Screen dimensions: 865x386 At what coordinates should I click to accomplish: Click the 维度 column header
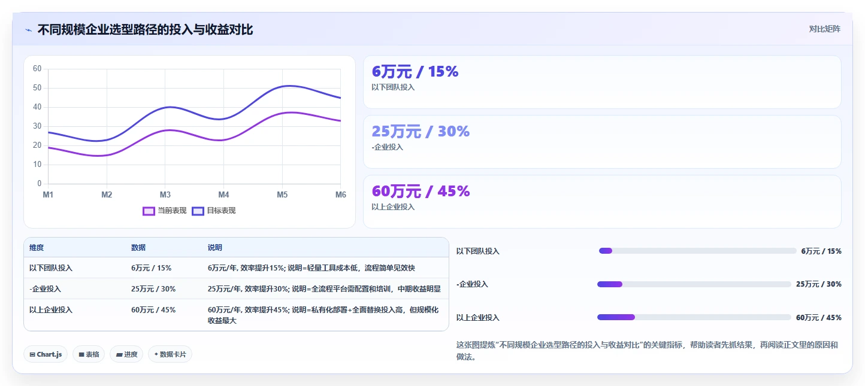point(37,248)
